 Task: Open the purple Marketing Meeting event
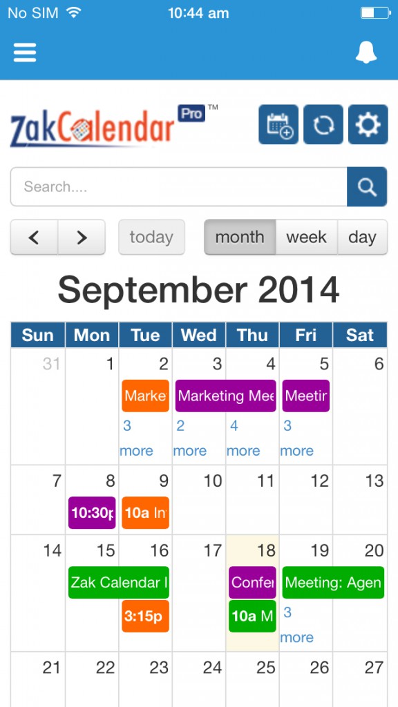pyautogui.click(x=226, y=396)
